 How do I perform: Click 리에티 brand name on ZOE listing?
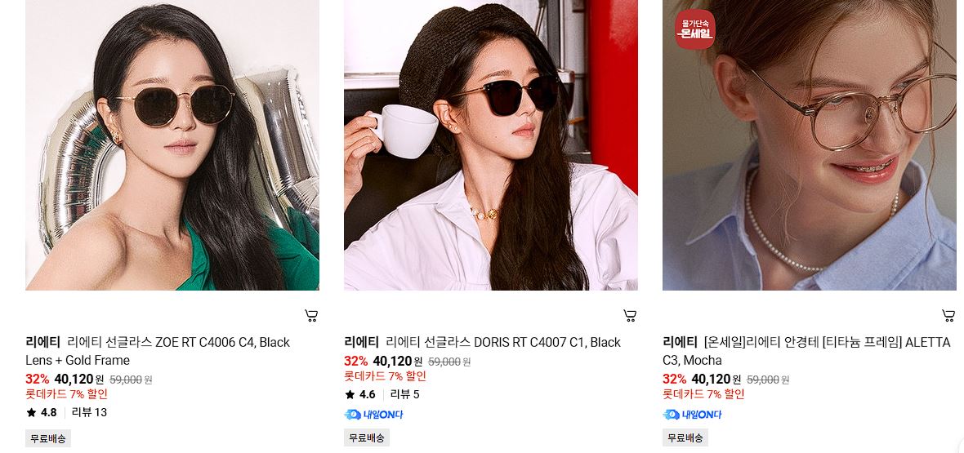pos(43,342)
